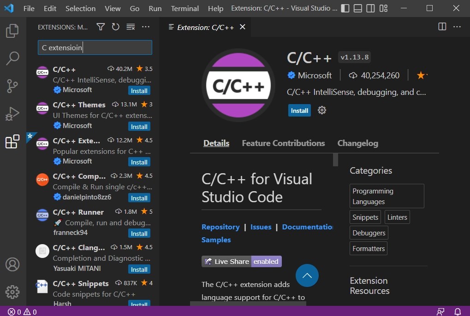Select C/C++ Themes entry in list

tap(94, 115)
